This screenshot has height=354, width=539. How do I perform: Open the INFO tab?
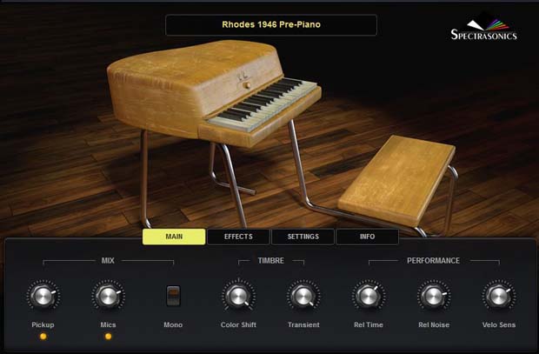(367, 237)
